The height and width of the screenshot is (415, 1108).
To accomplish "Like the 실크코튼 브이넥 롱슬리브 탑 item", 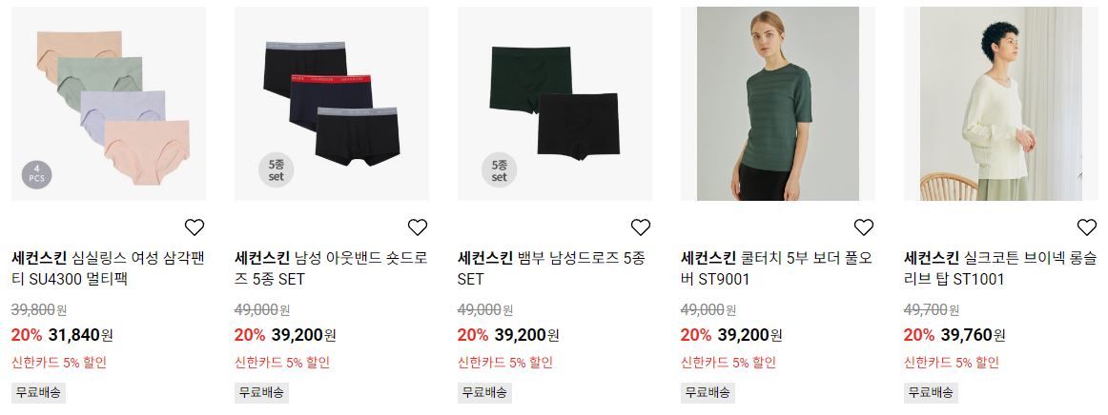I will tap(1087, 227).
